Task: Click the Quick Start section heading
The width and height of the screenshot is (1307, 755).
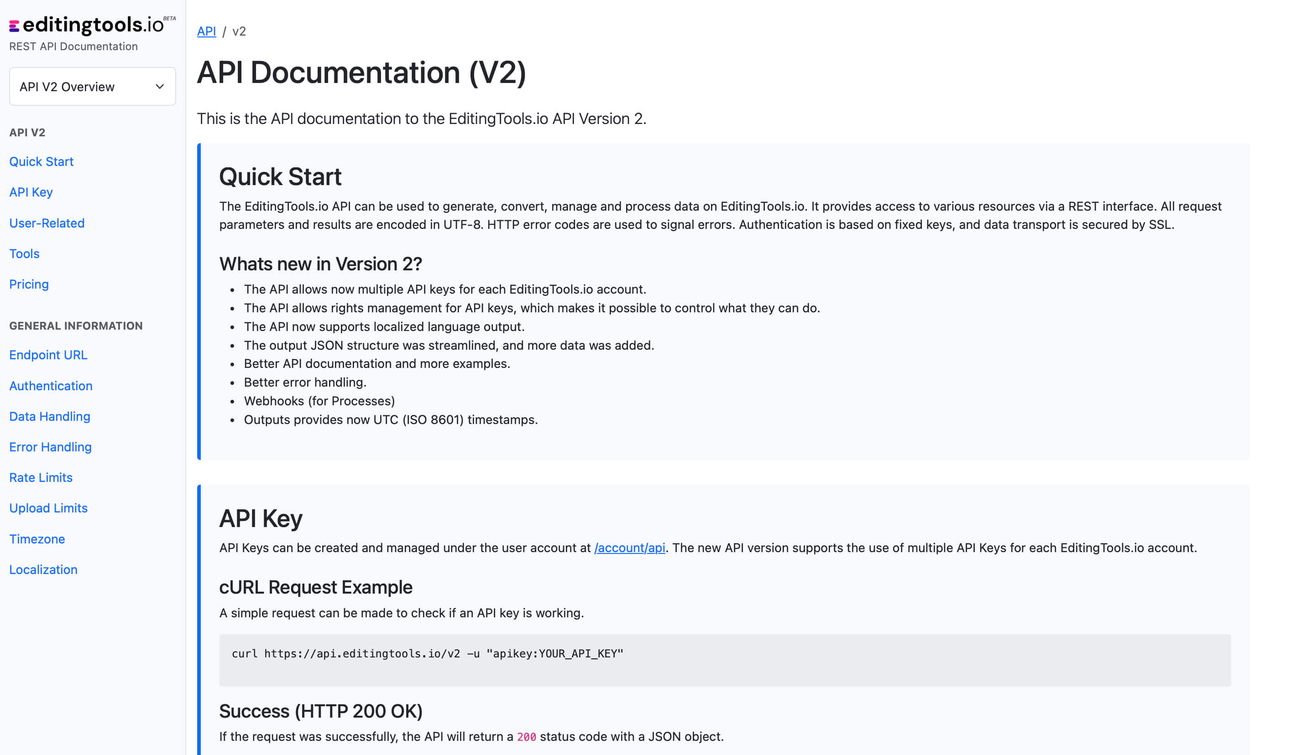Action: pos(280,177)
